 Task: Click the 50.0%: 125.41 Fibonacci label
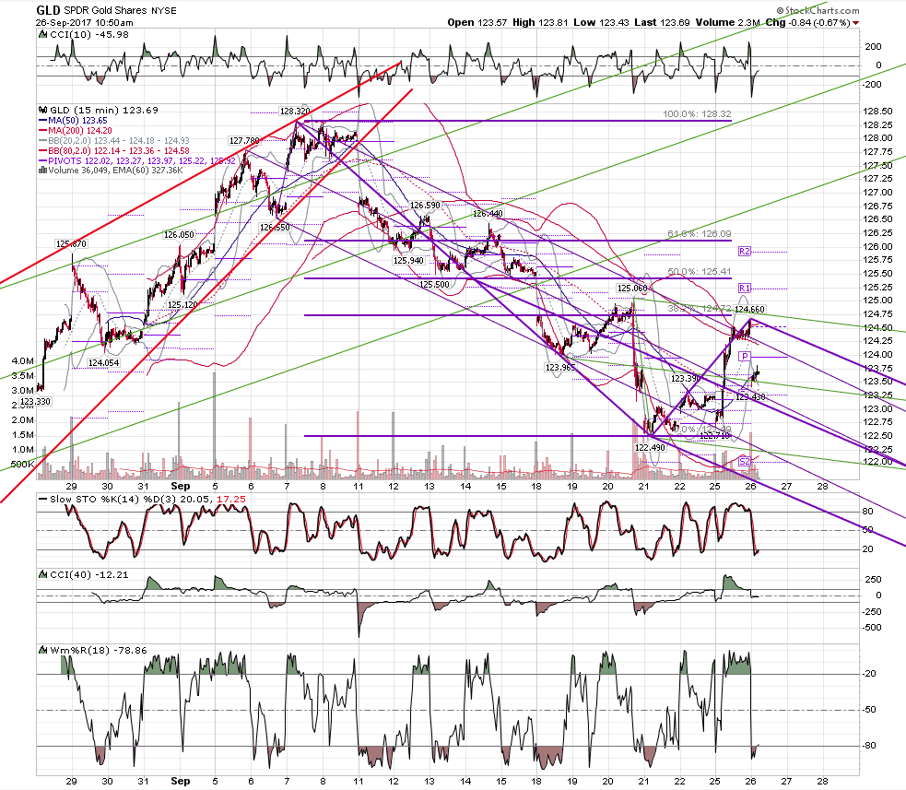coord(700,271)
